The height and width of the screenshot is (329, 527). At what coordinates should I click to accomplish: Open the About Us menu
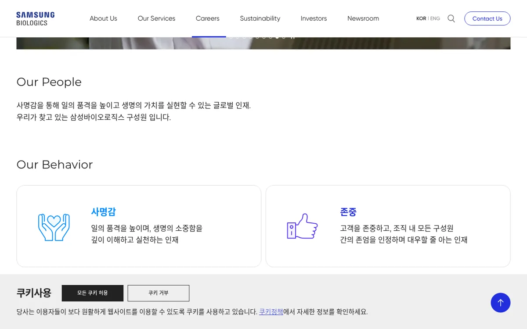pyautogui.click(x=103, y=18)
